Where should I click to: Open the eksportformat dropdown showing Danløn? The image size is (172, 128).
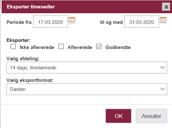coord(87,89)
